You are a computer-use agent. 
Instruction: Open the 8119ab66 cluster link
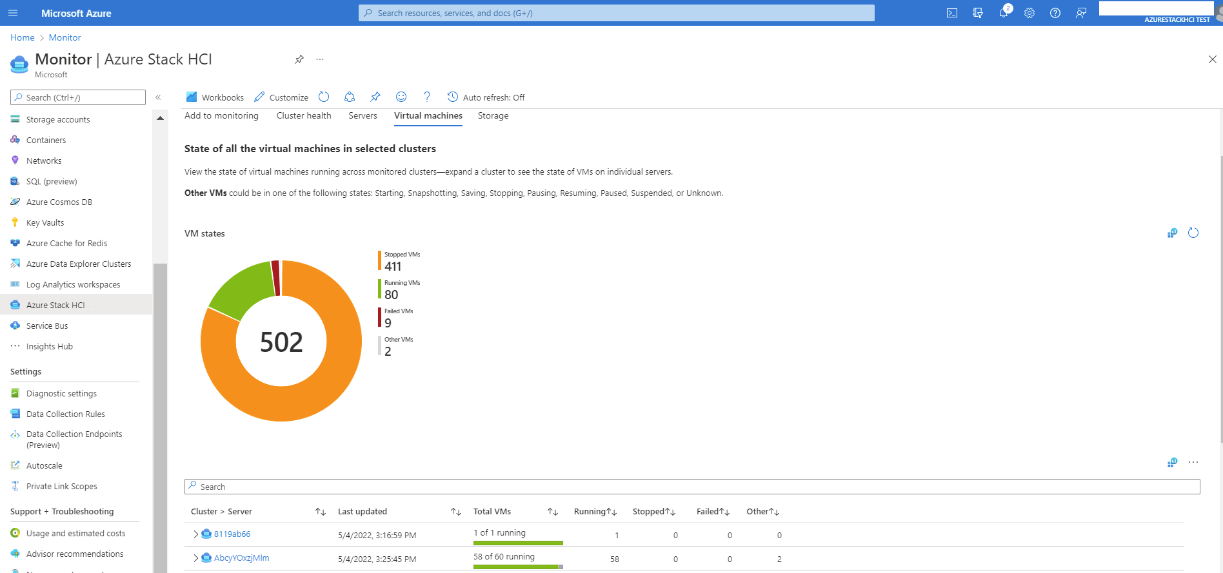232,534
